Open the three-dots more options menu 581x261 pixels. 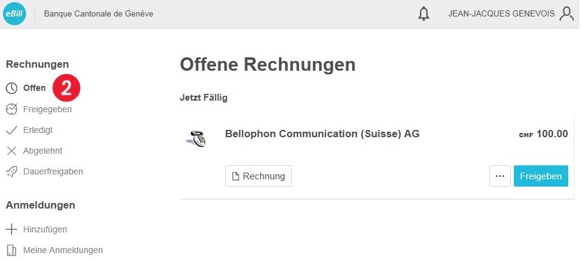point(500,176)
